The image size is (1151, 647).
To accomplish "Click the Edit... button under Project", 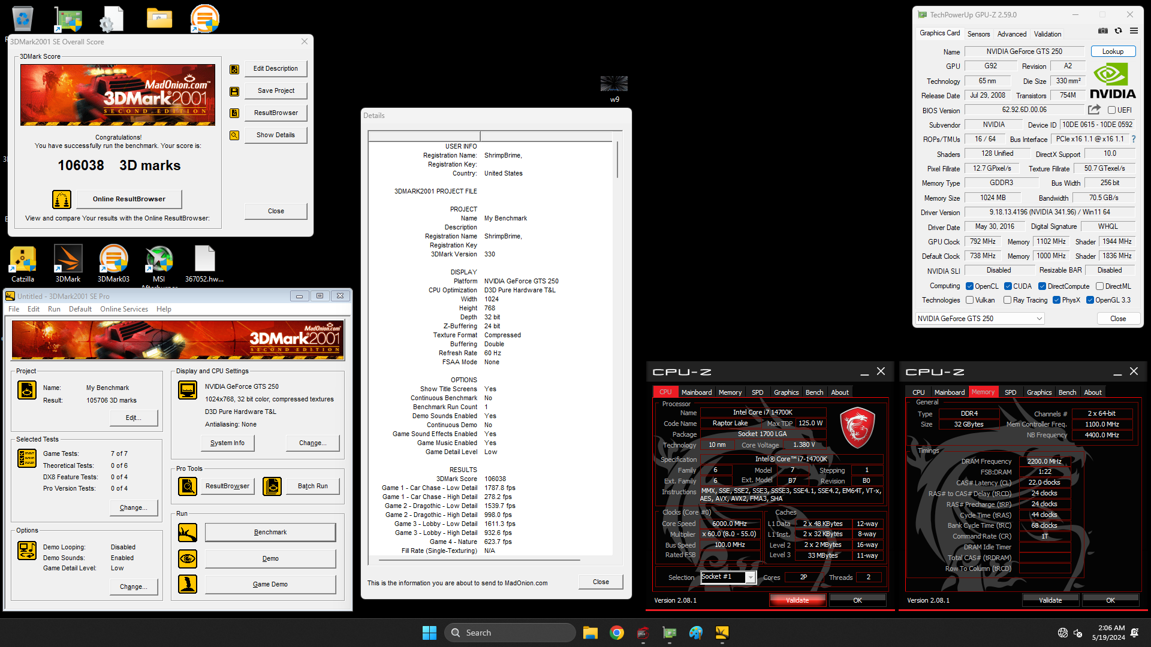I will click(x=134, y=418).
